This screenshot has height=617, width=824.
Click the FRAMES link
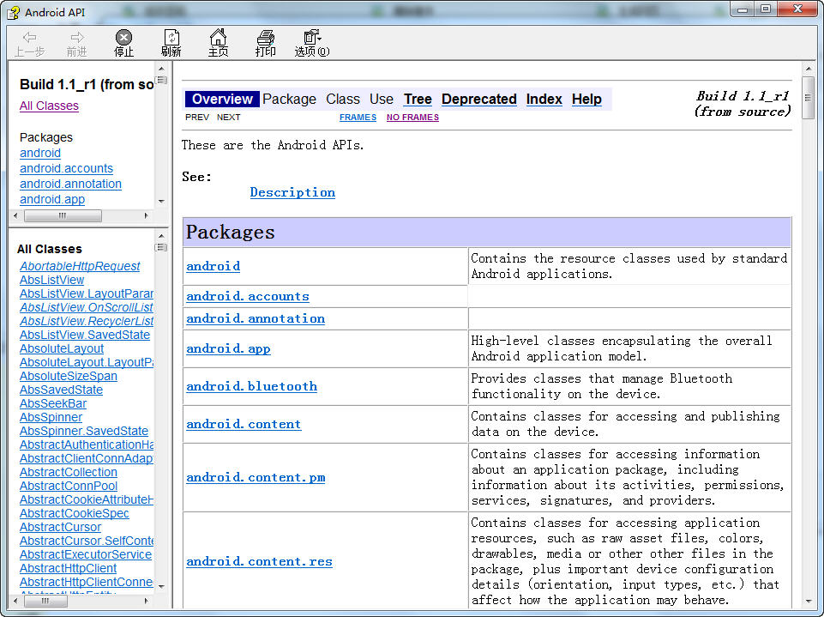[x=358, y=118]
